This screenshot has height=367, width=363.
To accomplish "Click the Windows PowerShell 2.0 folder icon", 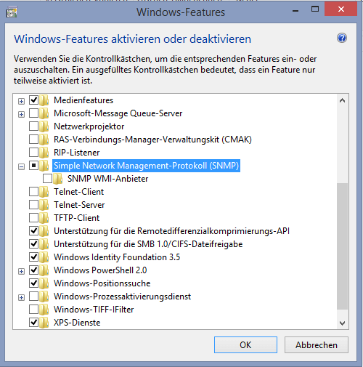I will (x=44, y=270).
